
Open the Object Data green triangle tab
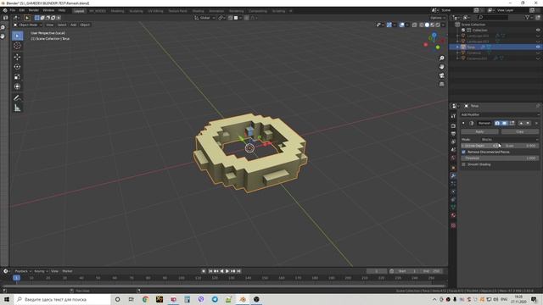point(453,207)
